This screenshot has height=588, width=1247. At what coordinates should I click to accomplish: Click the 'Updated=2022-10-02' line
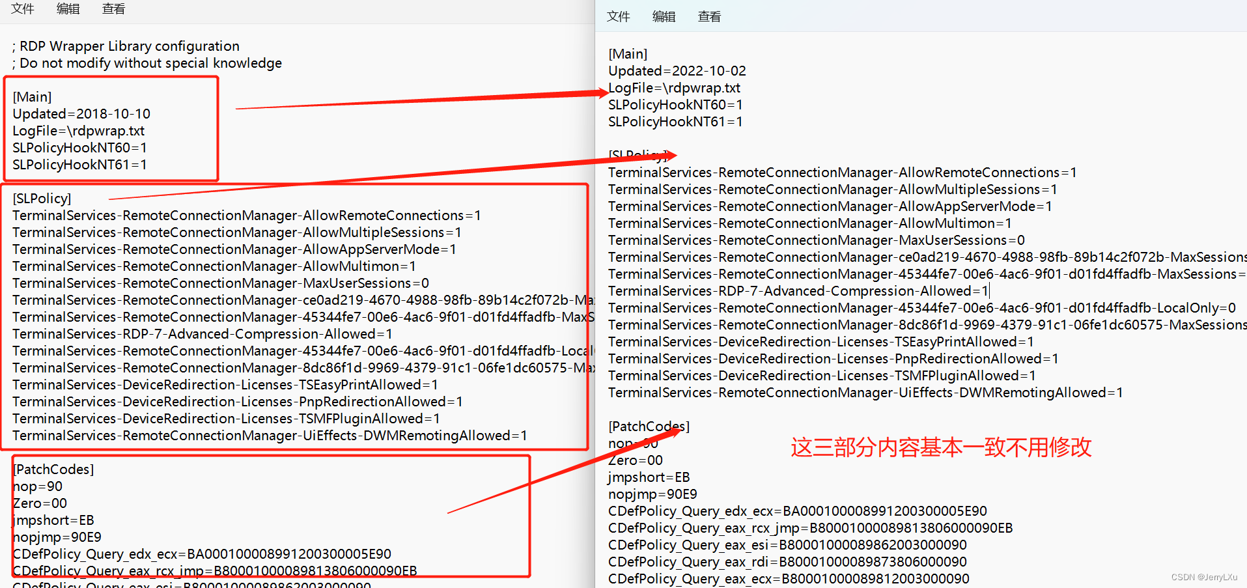[x=677, y=71]
